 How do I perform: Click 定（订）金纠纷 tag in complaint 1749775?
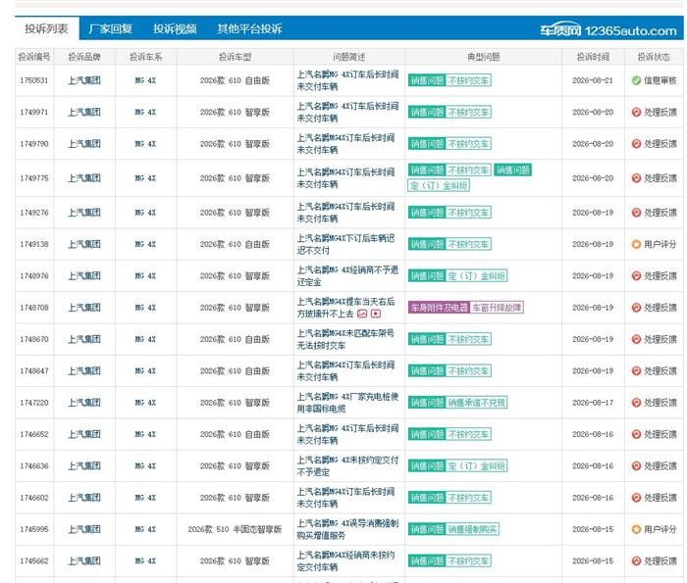439,186
